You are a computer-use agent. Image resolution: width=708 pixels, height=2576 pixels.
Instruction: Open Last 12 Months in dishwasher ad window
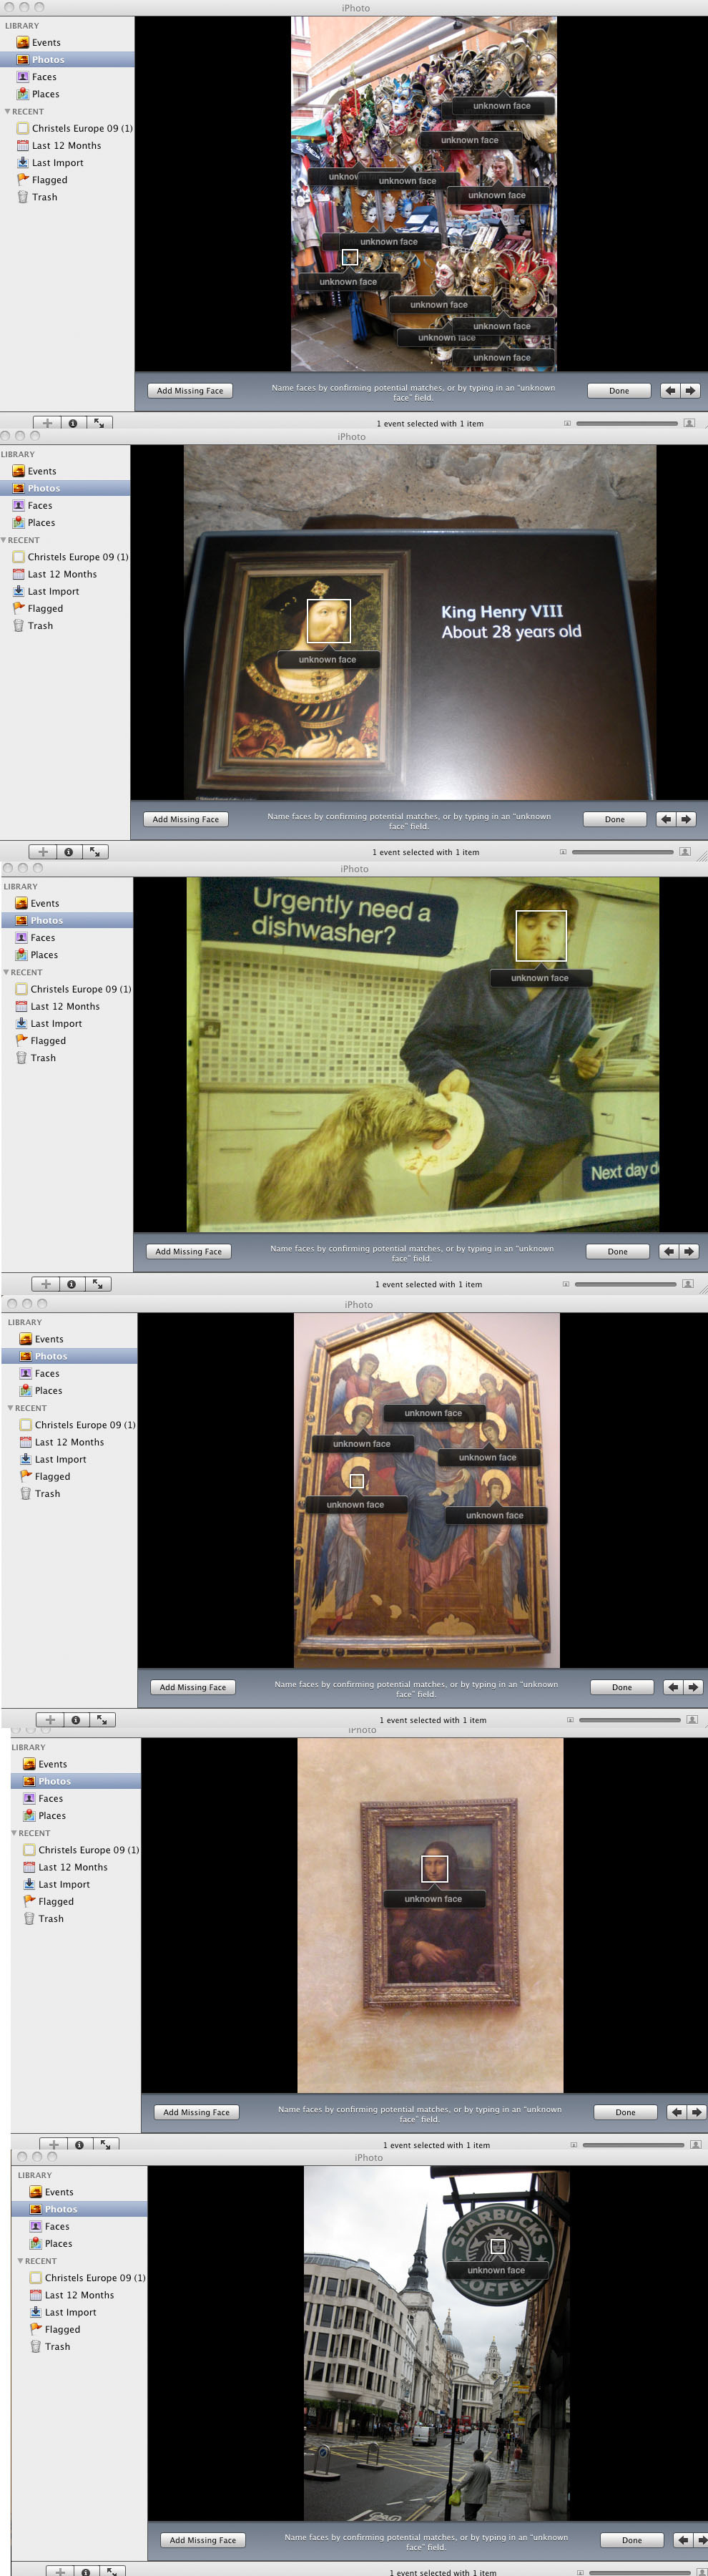pyautogui.click(x=65, y=1006)
